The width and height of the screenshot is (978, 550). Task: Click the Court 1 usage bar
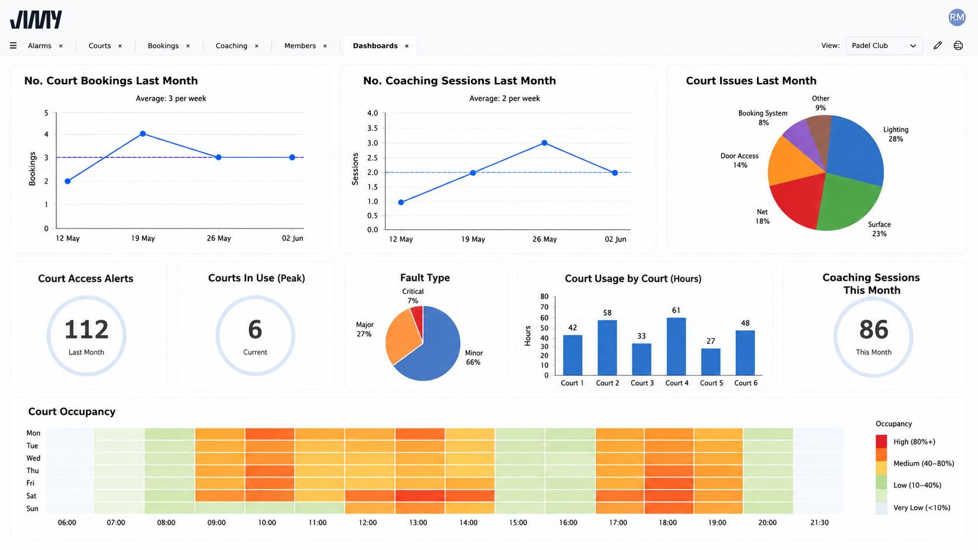[573, 355]
